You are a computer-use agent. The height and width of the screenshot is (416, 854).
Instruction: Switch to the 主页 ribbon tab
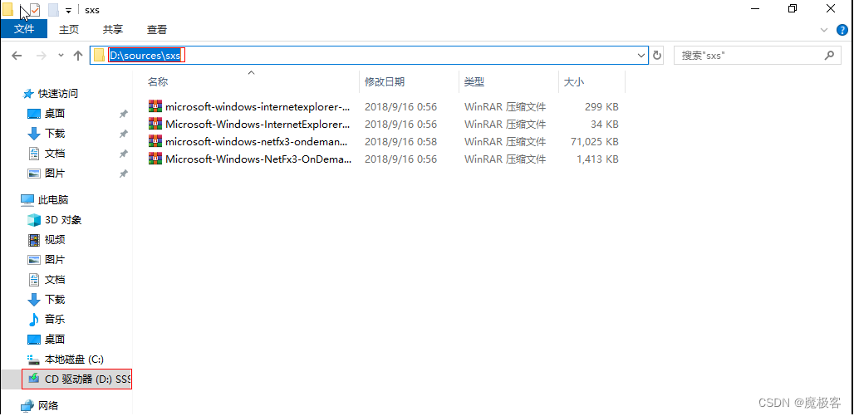[69, 29]
